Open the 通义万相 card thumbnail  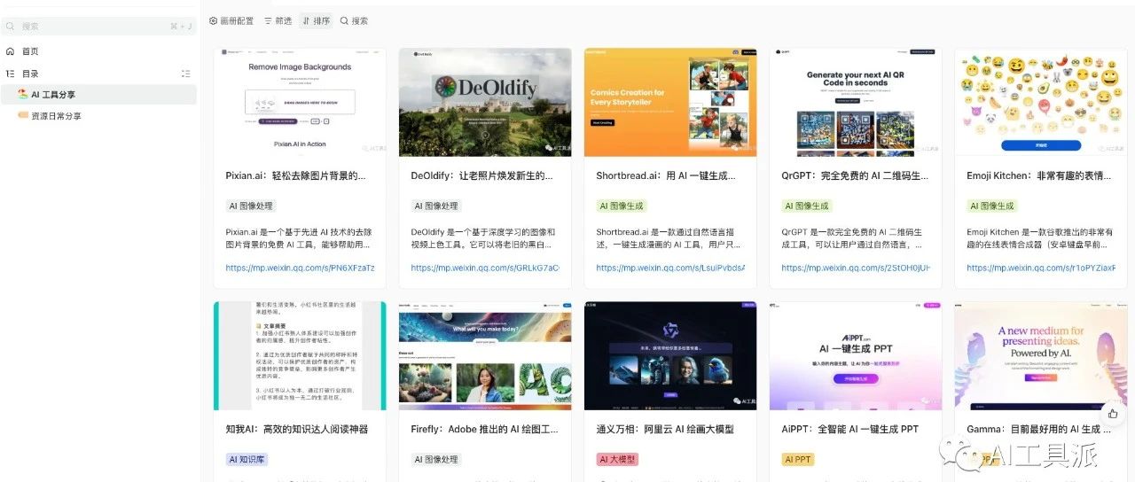pyautogui.click(x=670, y=355)
